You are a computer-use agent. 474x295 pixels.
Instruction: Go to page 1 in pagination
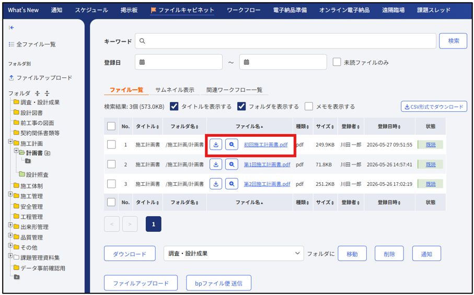tap(154, 224)
